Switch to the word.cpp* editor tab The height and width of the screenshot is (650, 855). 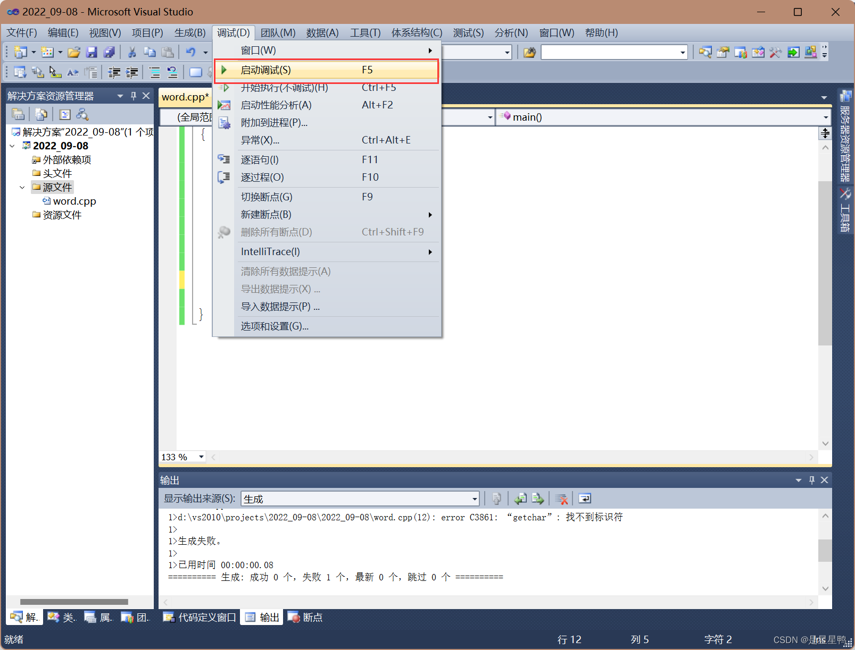pyautogui.click(x=185, y=97)
